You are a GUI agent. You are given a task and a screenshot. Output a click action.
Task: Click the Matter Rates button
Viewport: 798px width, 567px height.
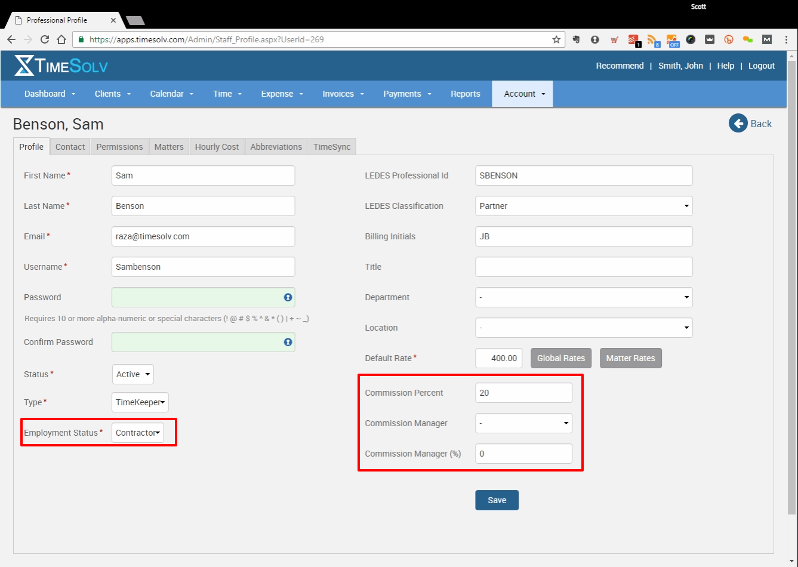[x=630, y=358]
